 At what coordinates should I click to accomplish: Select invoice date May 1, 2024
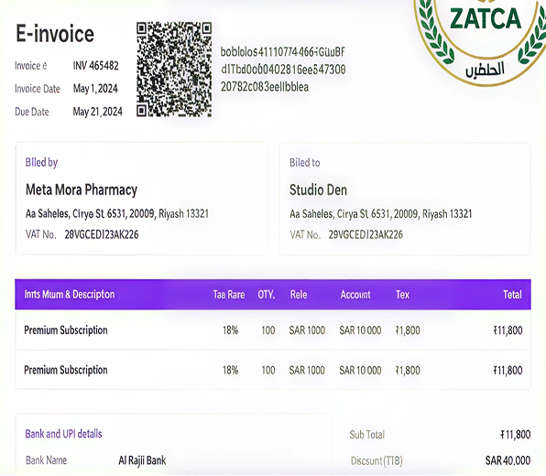(x=95, y=89)
